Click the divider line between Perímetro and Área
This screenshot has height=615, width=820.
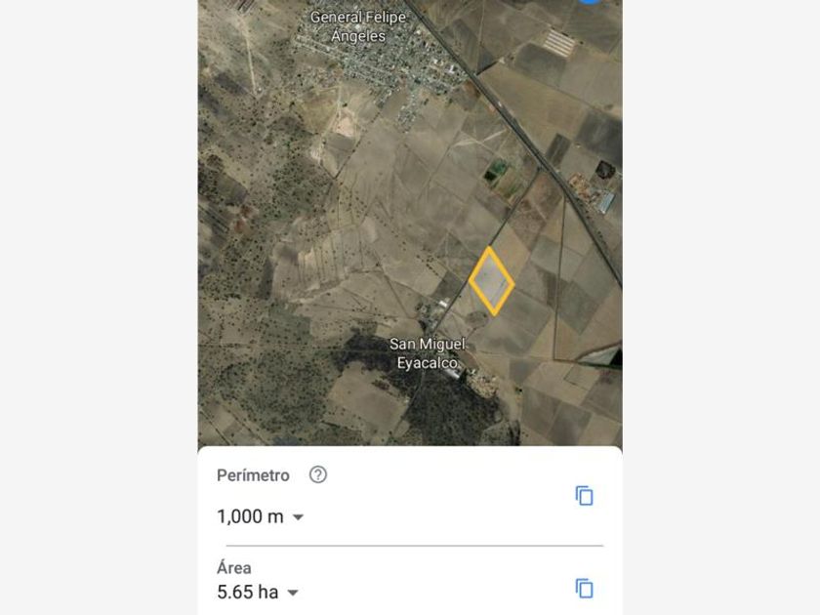(x=414, y=546)
